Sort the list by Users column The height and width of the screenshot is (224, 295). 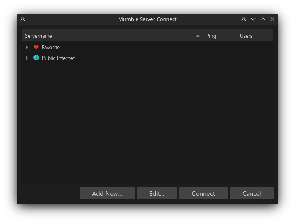click(246, 36)
